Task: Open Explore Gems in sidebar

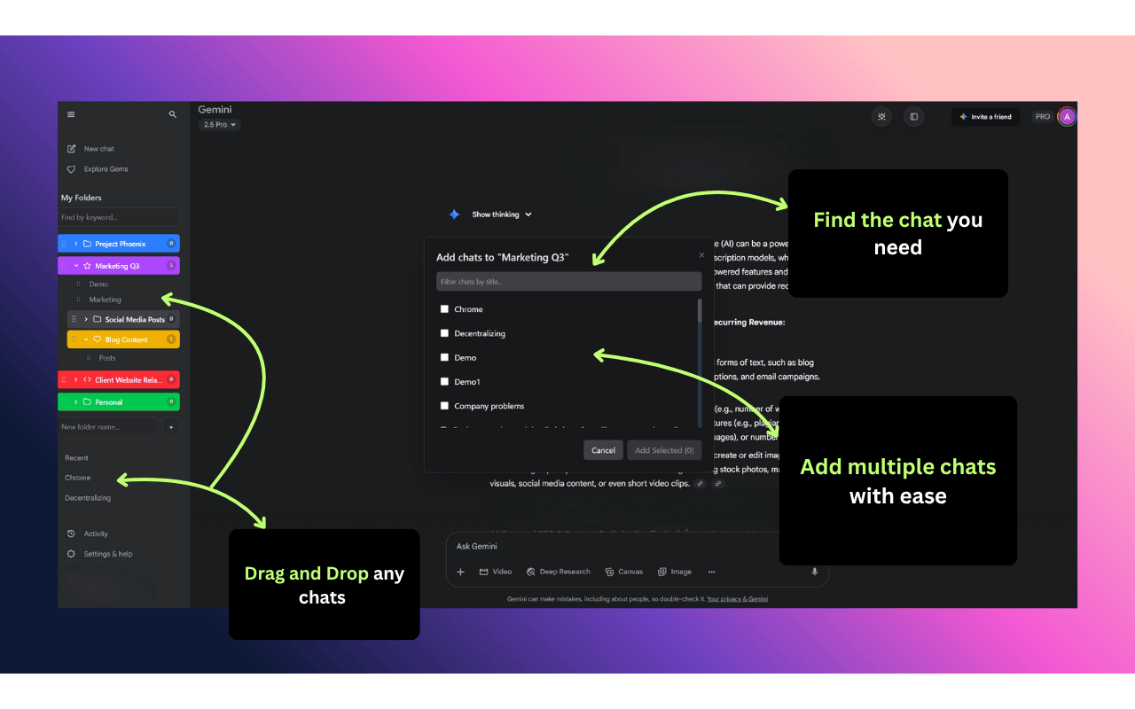Action: [106, 169]
